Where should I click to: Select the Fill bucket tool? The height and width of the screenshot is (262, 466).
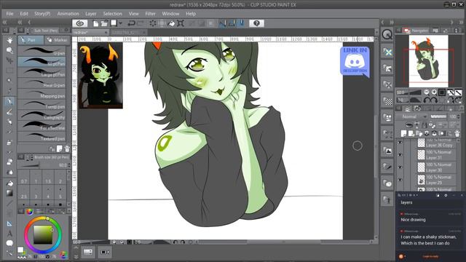point(9,183)
